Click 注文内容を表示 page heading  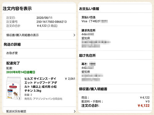(17, 9)
